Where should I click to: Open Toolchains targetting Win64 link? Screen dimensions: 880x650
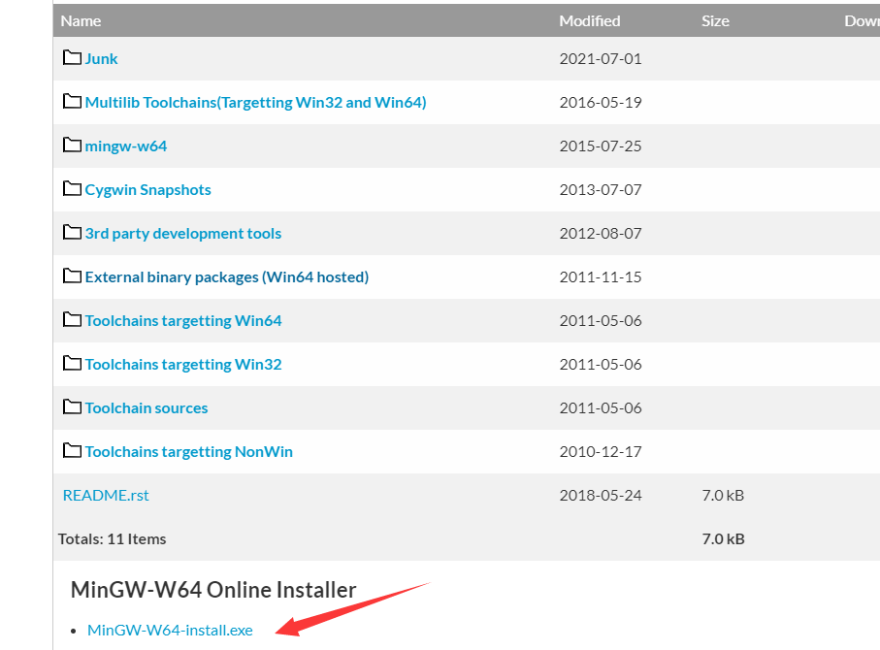click(183, 320)
